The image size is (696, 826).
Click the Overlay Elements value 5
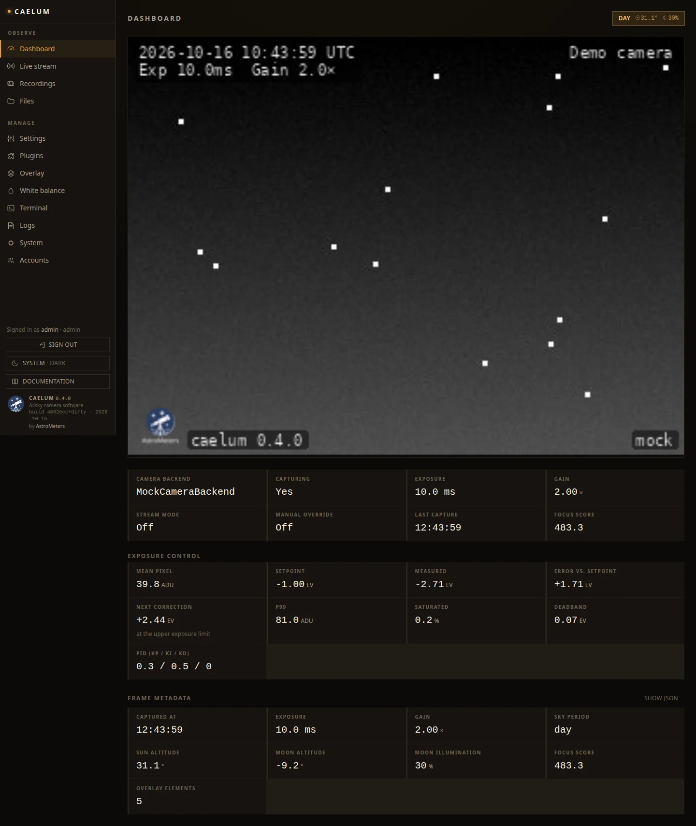(x=139, y=801)
